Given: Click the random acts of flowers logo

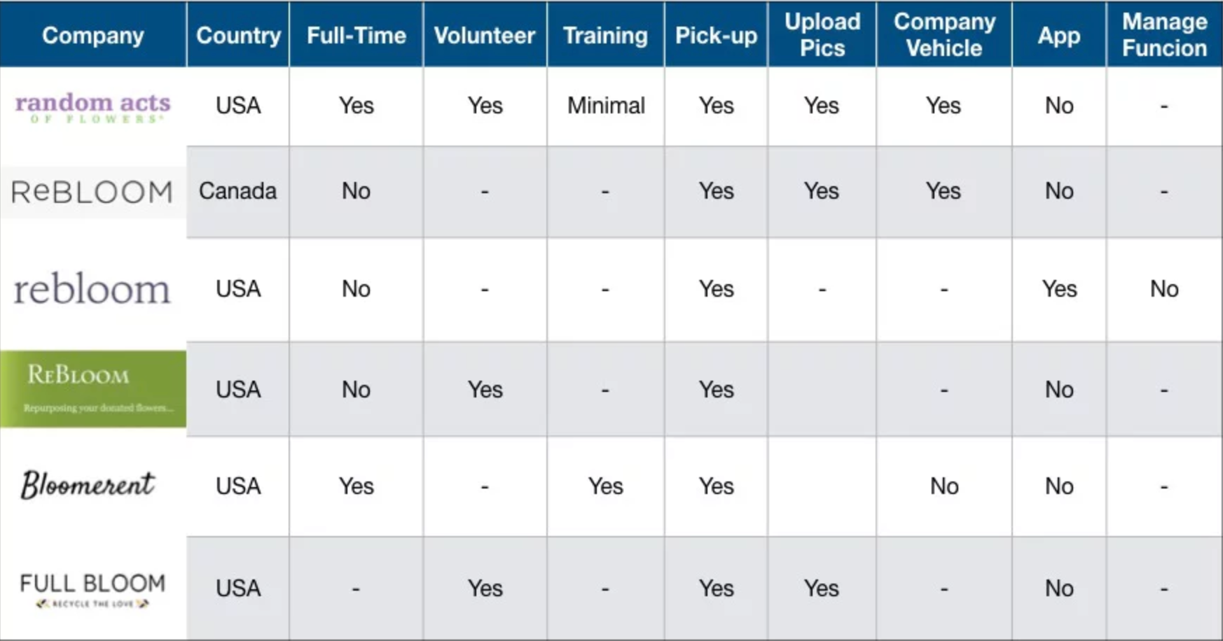Looking at the screenshot, I should (92, 107).
